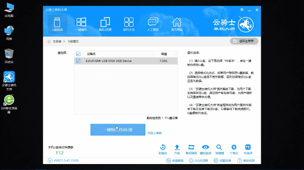Viewport: 304px width, 170px height.
Task: Click the 快捷键 search icon
Action: click(219, 149)
